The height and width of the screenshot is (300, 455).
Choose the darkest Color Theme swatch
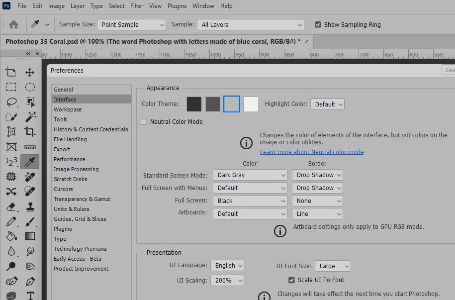(x=194, y=104)
